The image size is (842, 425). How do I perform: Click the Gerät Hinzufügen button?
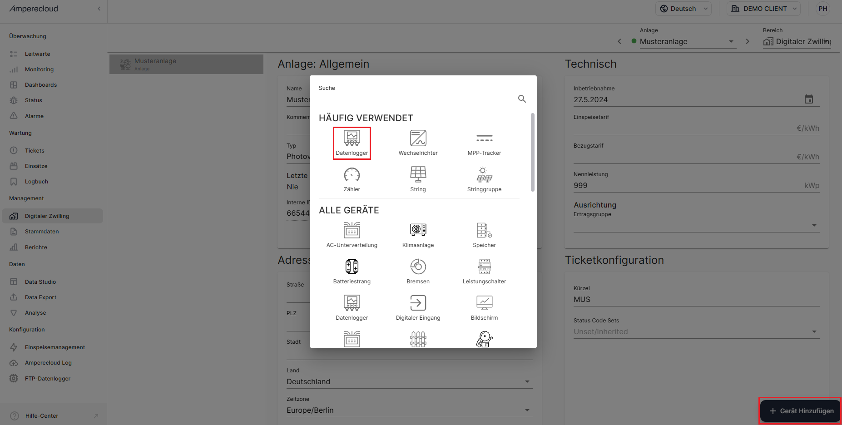click(x=801, y=411)
